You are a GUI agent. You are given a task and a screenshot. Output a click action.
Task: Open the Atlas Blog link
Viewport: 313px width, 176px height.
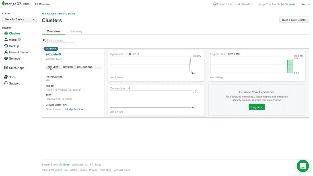[x=105, y=170]
